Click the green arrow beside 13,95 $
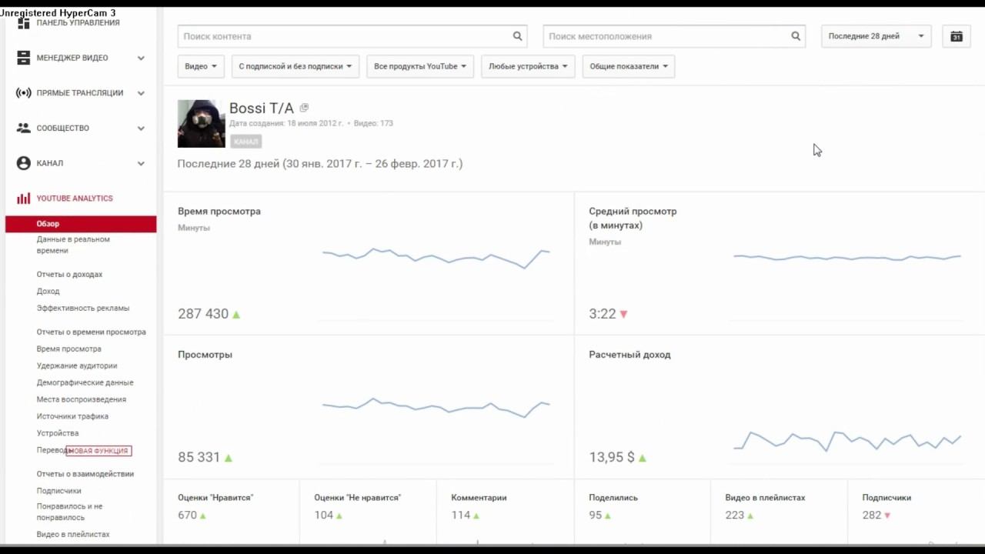985x554 pixels. (x=643, y=458)
